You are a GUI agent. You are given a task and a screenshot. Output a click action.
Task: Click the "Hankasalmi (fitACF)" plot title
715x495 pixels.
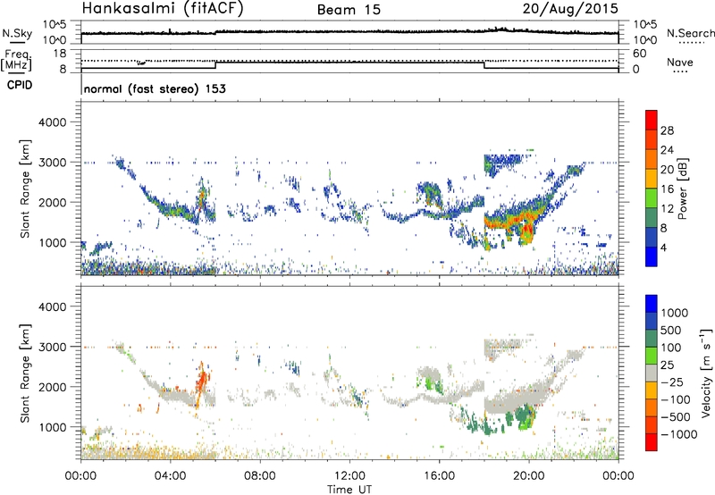(x=163, y=9)
